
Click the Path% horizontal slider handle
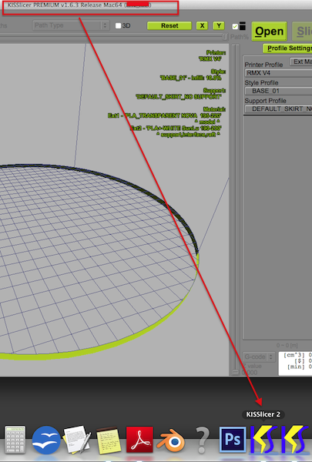[x=225, y=37]
